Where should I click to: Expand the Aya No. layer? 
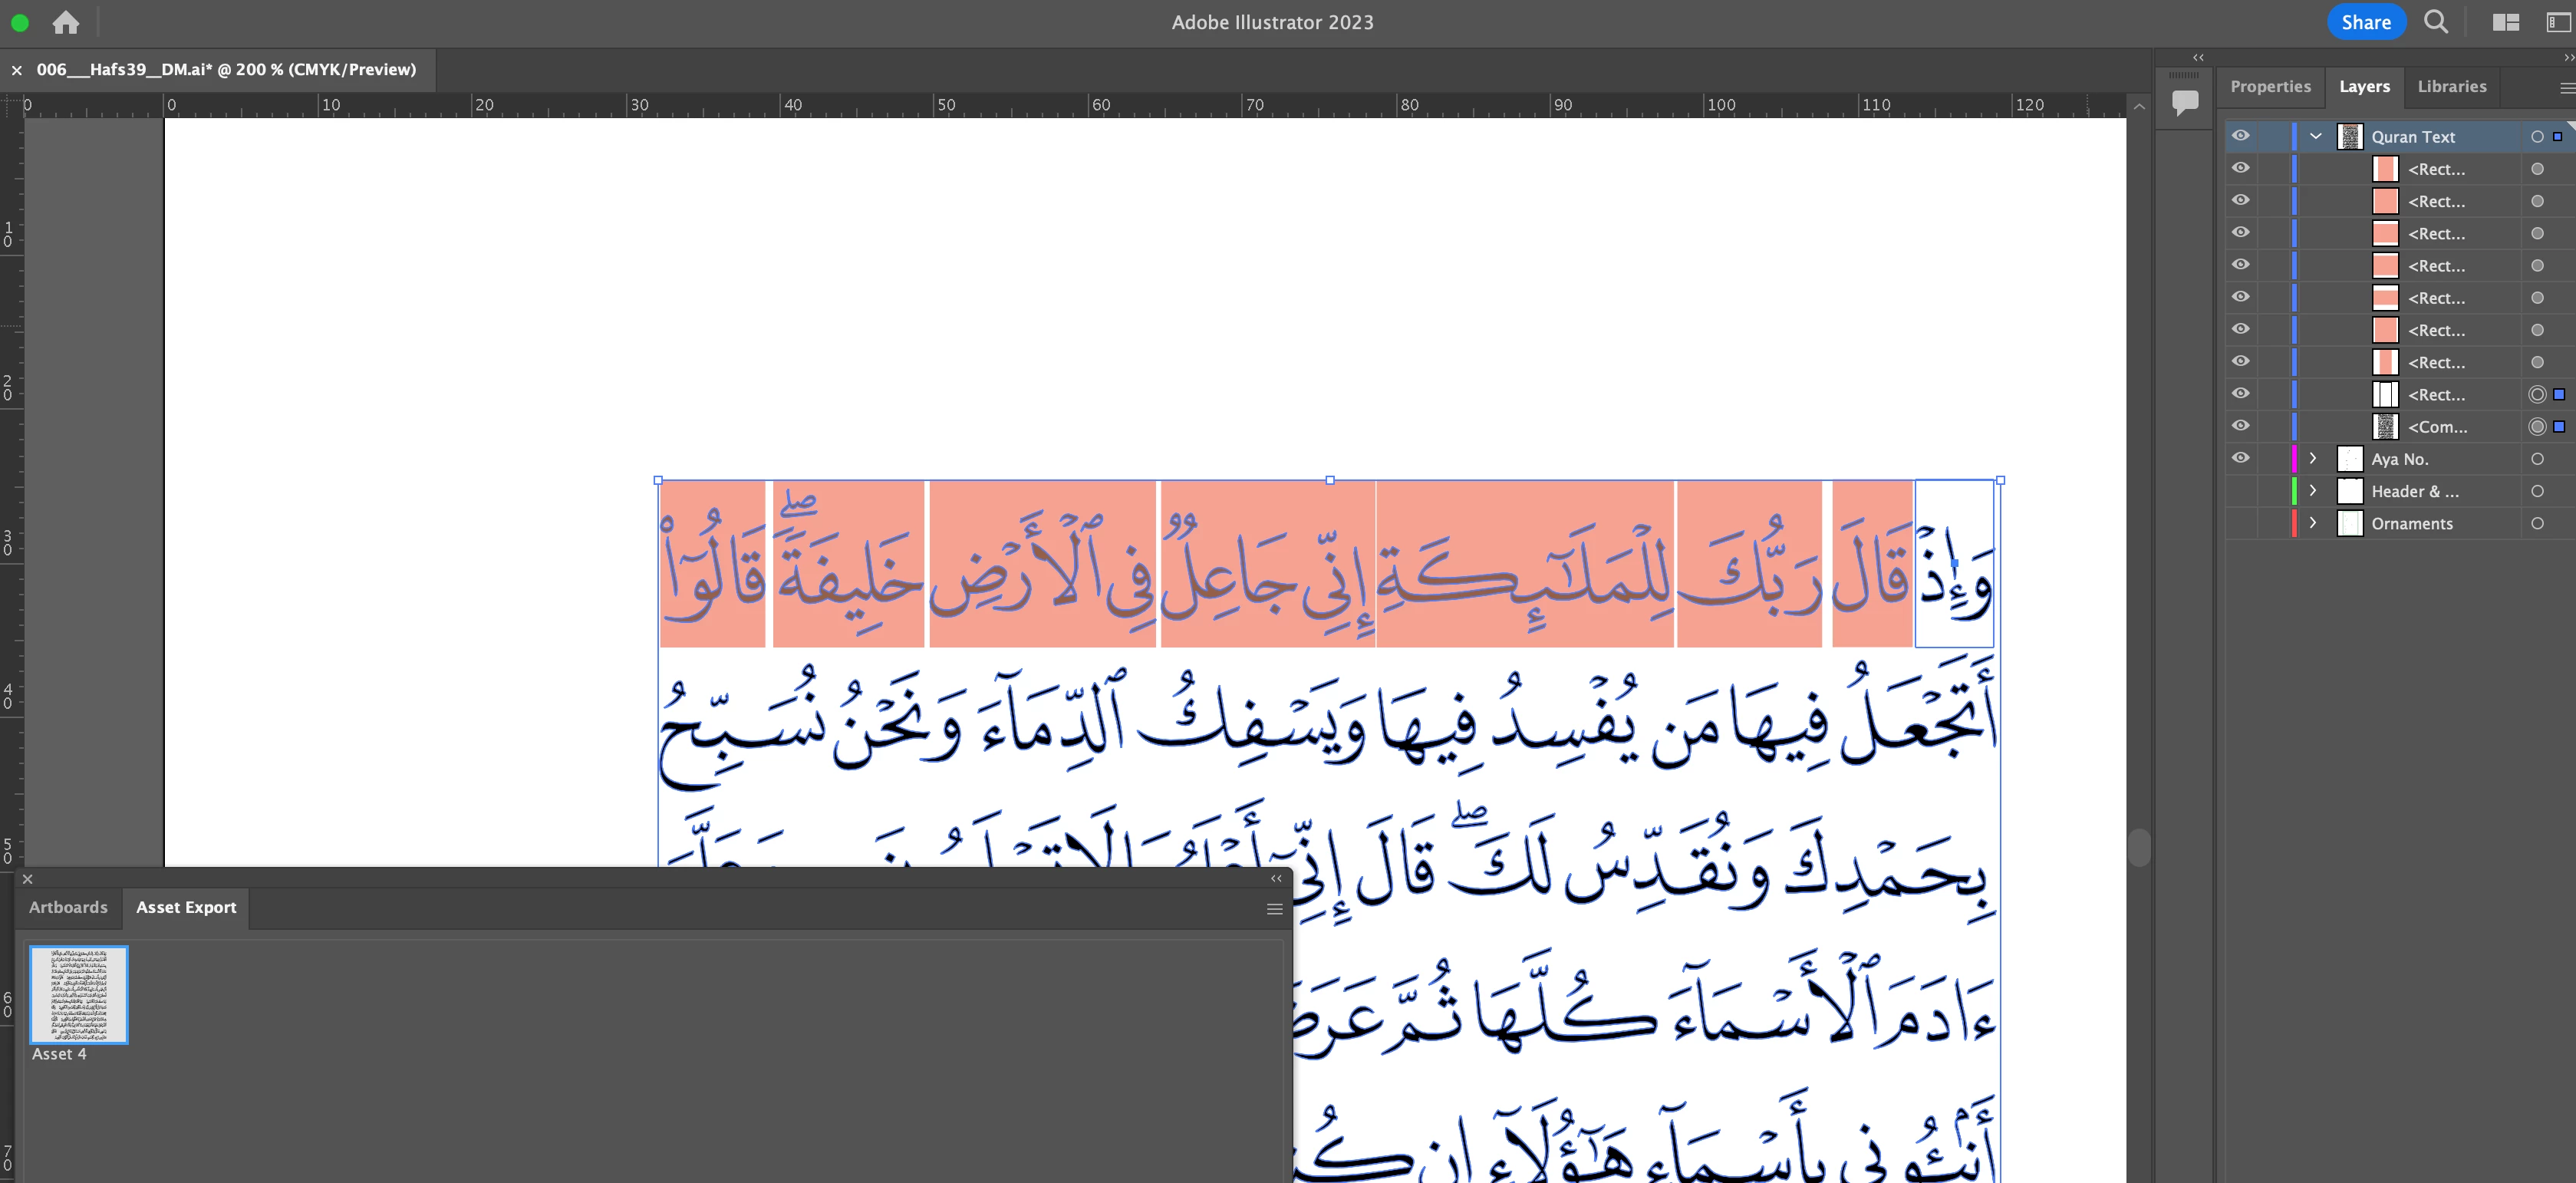pyautogui.click(x=2312, y=458)
